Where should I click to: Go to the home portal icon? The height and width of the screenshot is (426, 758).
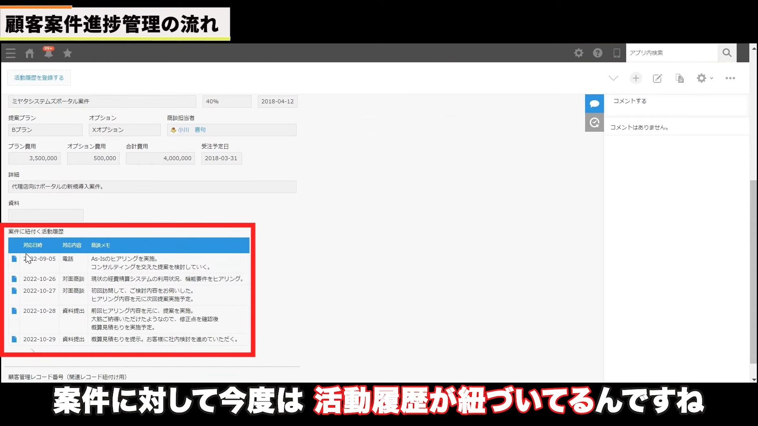point(30,53)
